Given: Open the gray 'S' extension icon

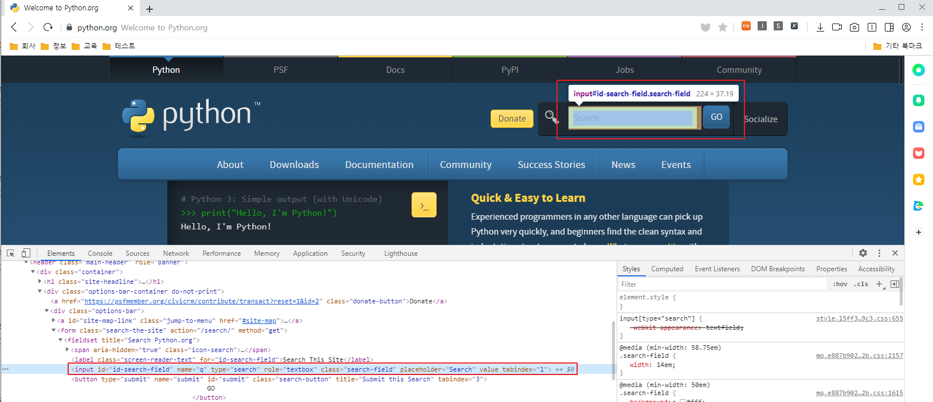Looking at the screenshot, I should [x=778, y=26].
